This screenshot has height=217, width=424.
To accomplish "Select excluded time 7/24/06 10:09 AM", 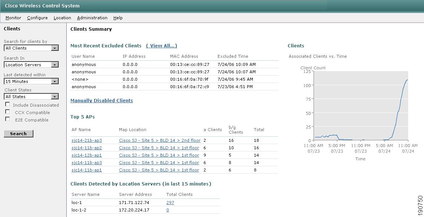I will 236,64.
